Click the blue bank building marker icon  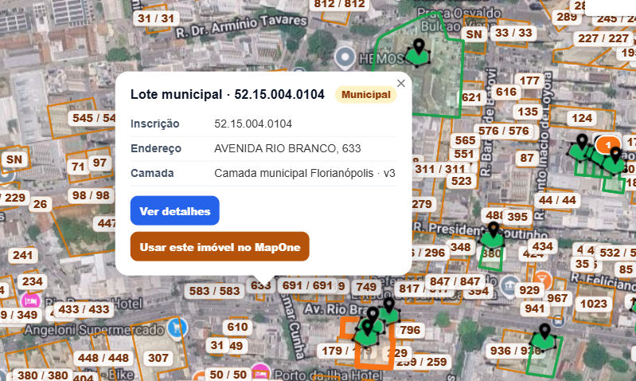pyautogui.click(x=510, y=285)
